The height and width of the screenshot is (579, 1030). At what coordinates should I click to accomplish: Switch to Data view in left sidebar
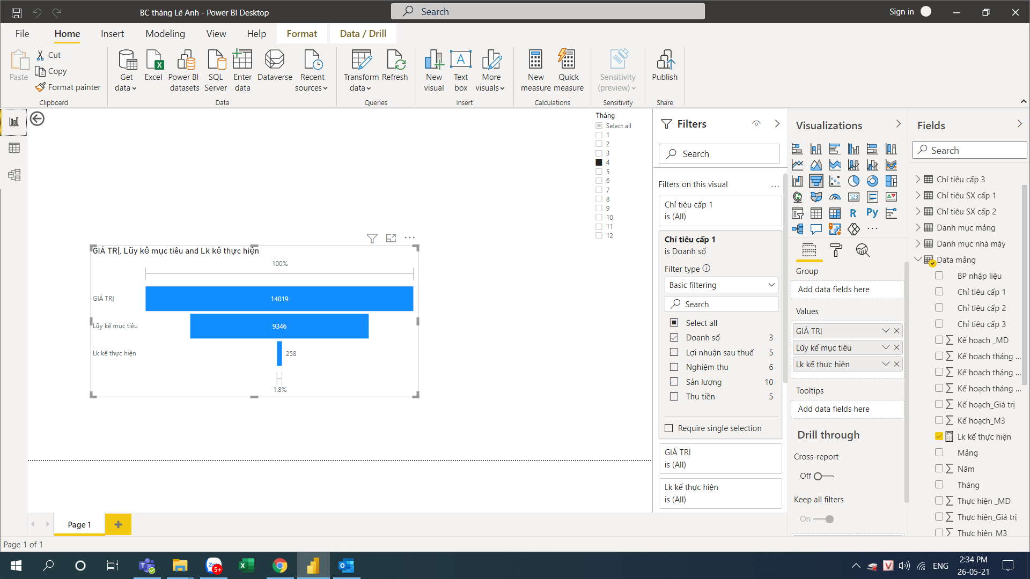(x=14, y=148)
